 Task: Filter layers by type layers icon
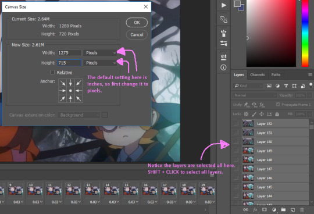click(286, 85)
